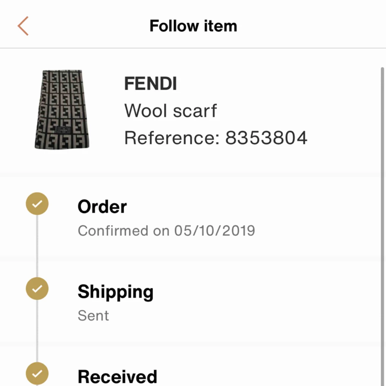Click the Order completed checkmark icon

pos(37,203)
